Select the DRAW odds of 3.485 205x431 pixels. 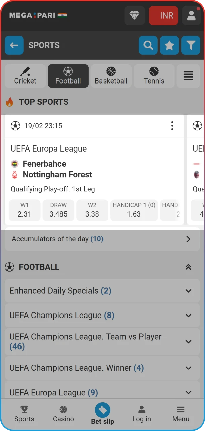tap(58, 210)
